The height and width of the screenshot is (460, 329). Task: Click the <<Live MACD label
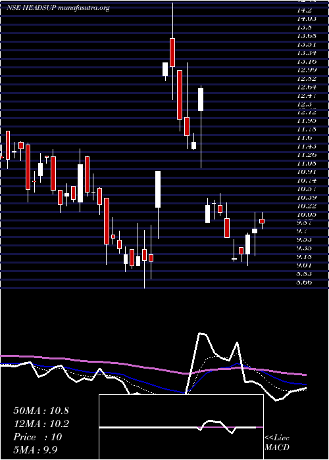pos(277,443)
